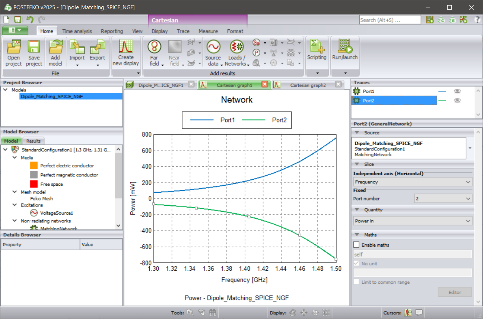483x319 pixels.
Task: Open the Scripting tools
Action: click(317, 50)
